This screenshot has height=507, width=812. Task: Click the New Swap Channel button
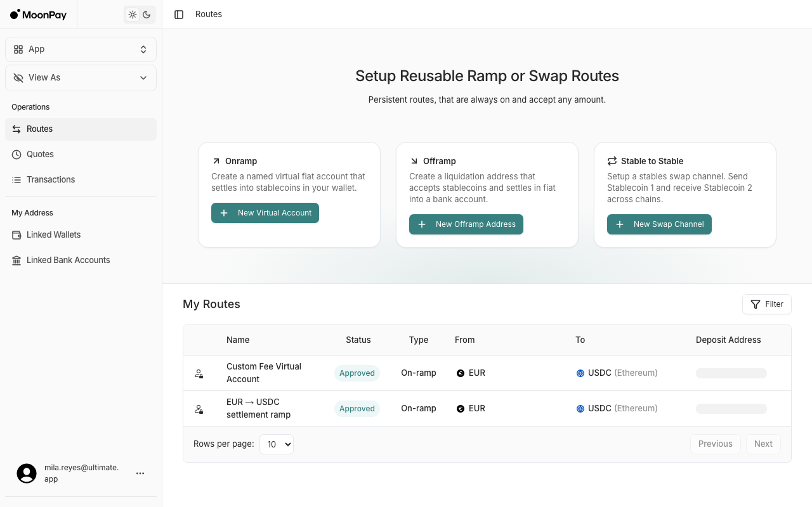(659, 224)
